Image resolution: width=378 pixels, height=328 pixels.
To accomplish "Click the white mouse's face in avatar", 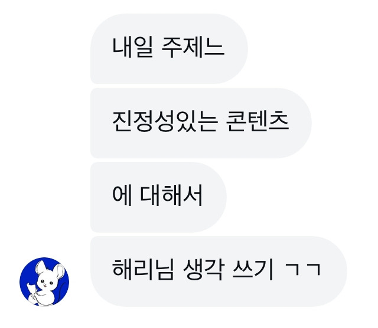I will coord(46,282).
